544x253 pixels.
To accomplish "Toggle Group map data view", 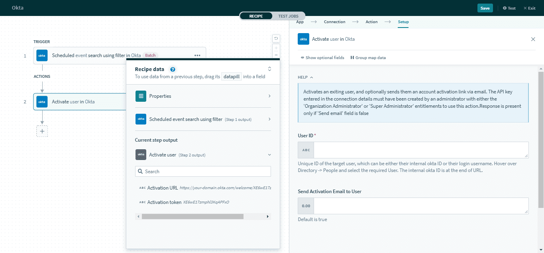I will tap(368, 57).
